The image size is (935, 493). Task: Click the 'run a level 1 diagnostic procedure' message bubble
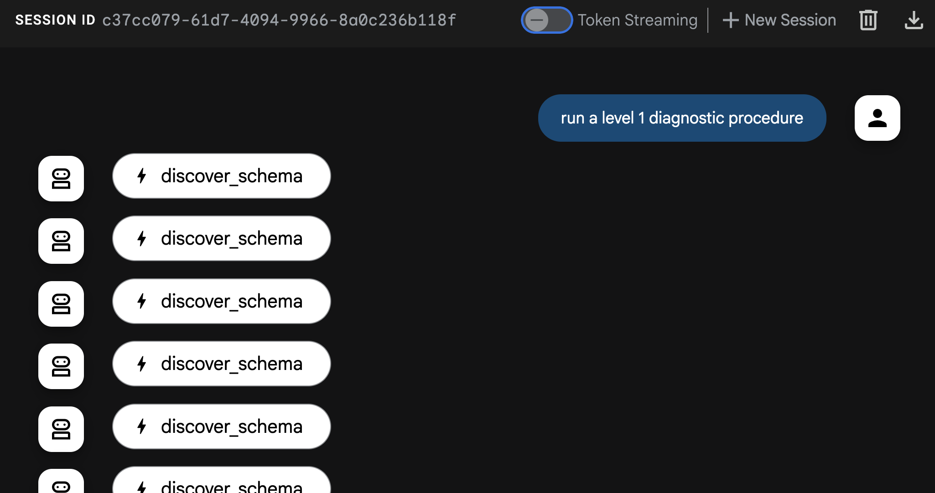coord(681,118)
